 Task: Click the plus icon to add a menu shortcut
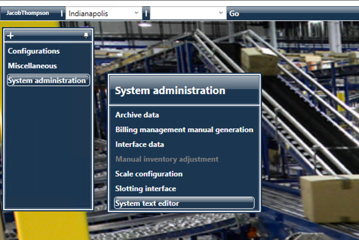point(10,35)
